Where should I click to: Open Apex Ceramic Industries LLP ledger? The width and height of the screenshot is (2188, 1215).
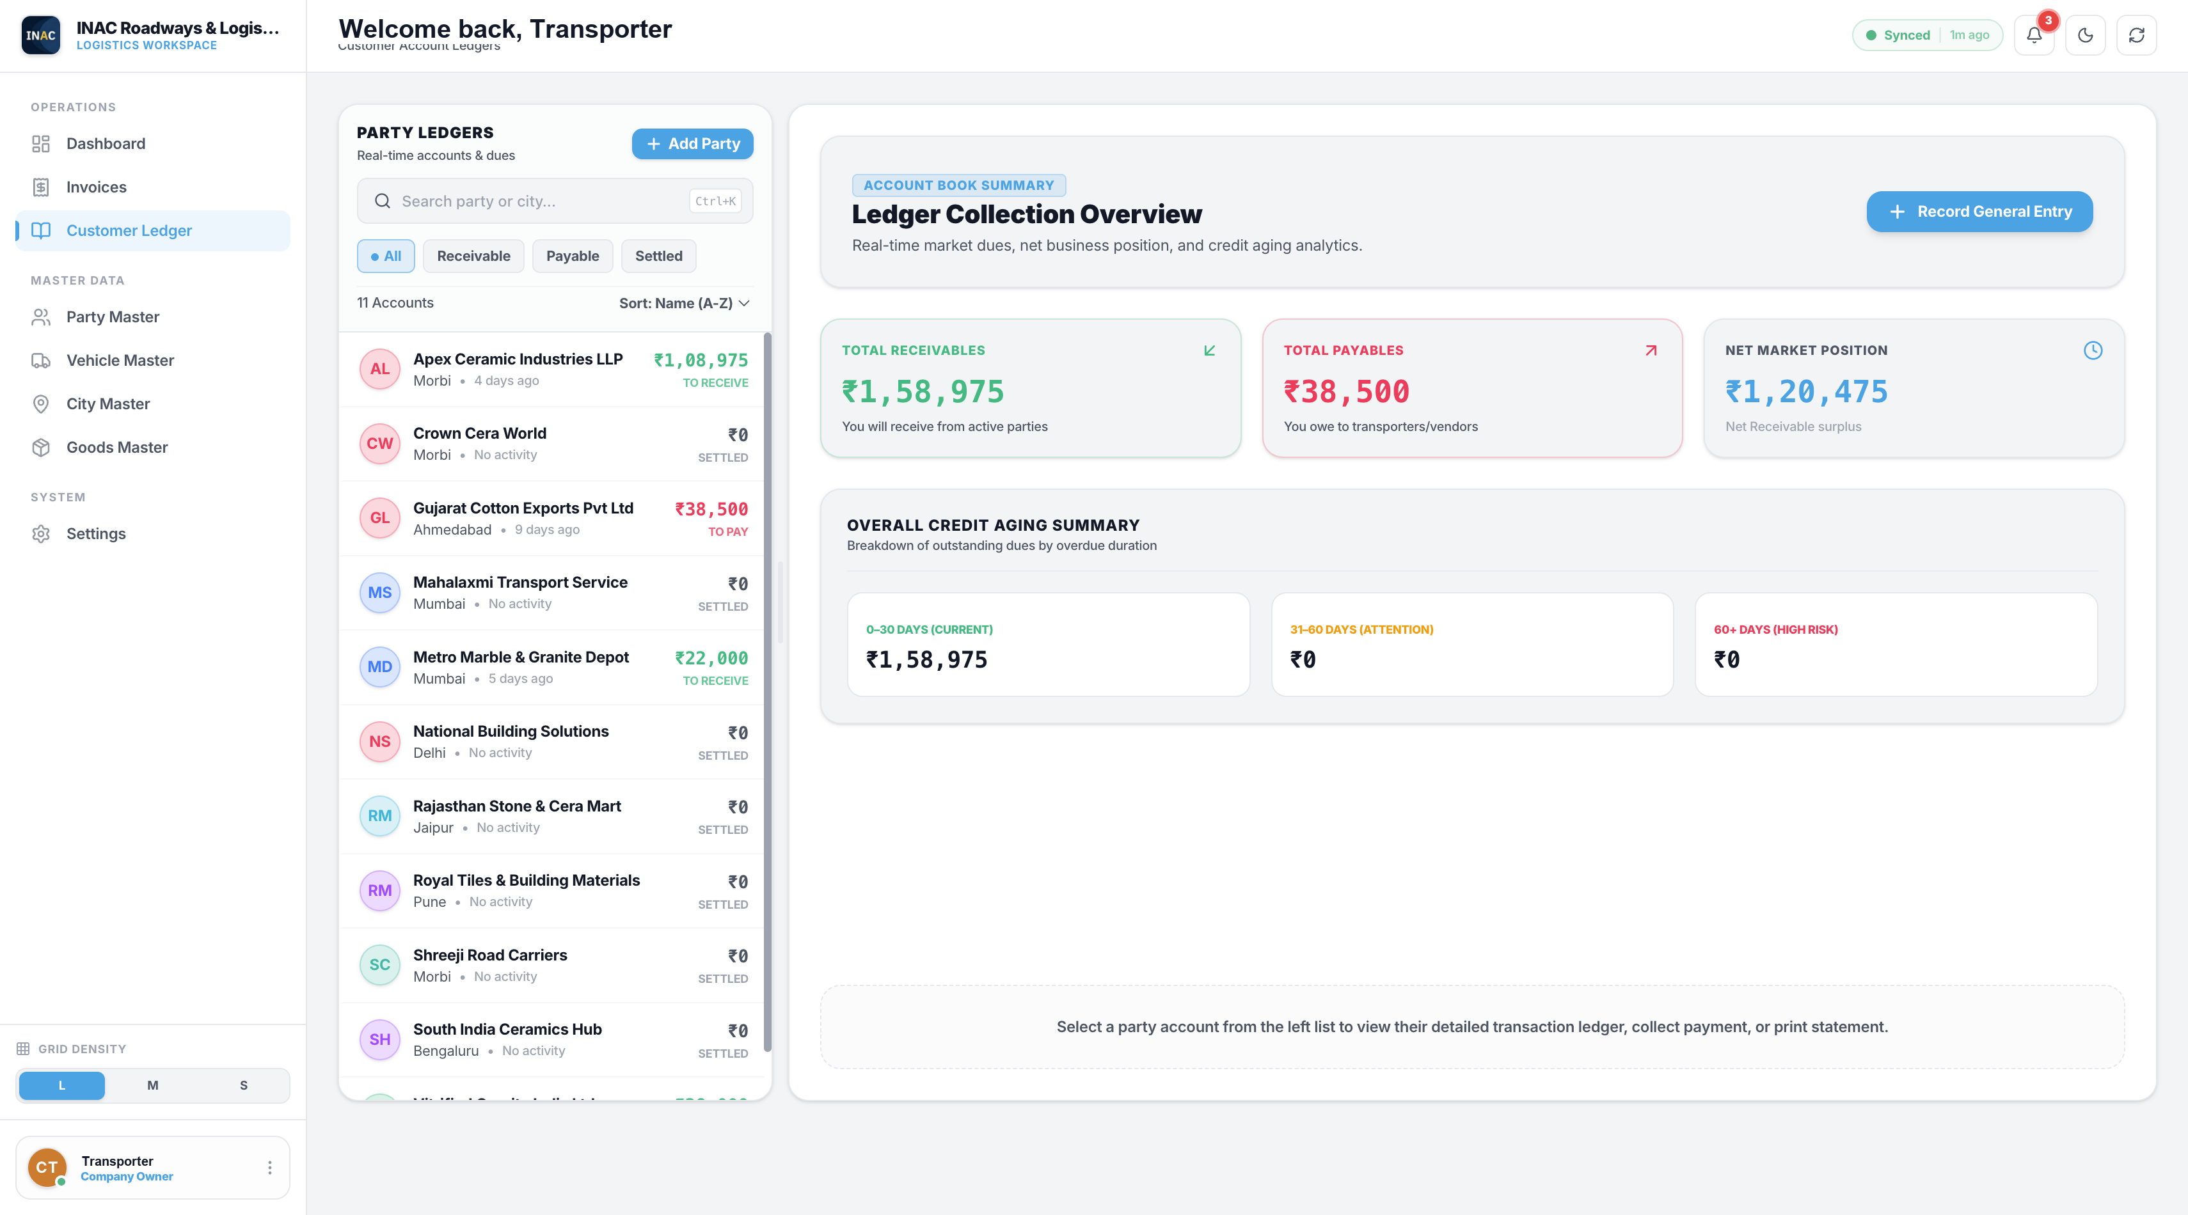click(x=553, y=370)
